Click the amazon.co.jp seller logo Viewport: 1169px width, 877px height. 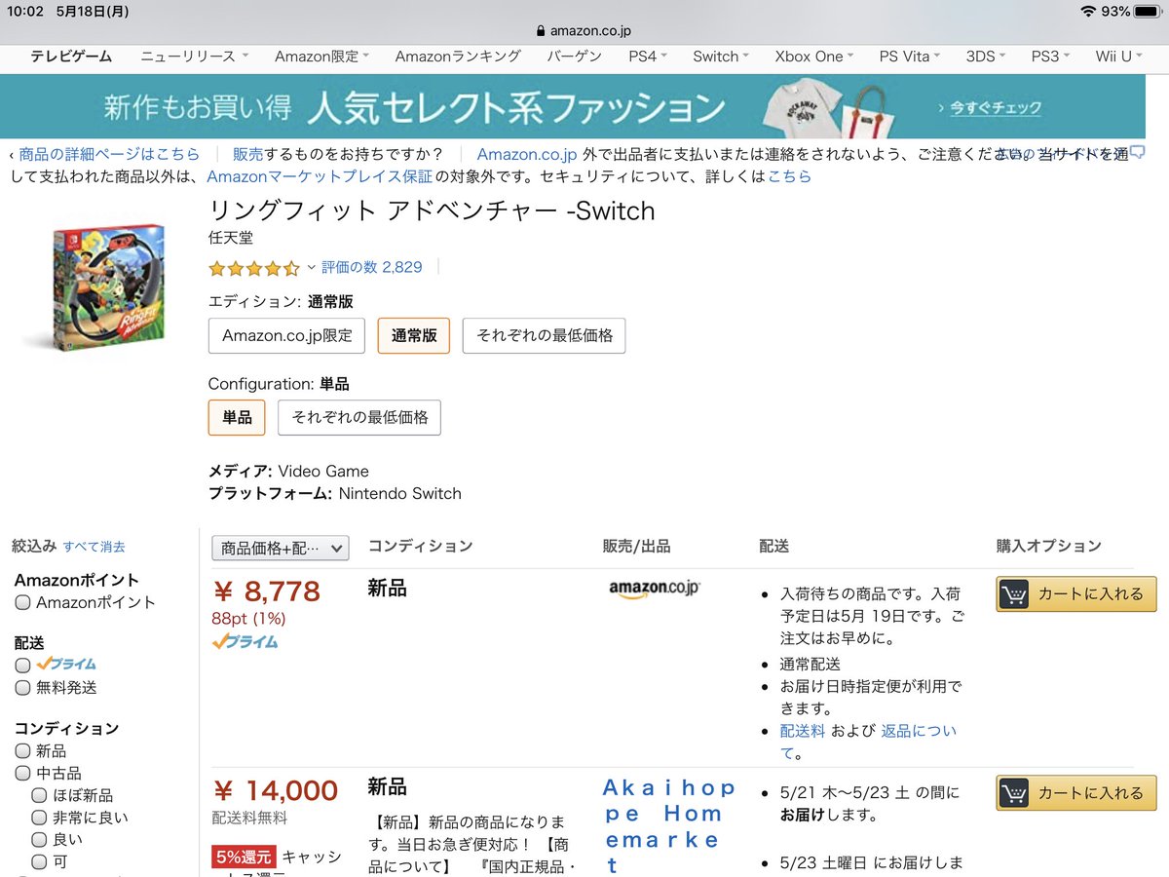point(655,590)
